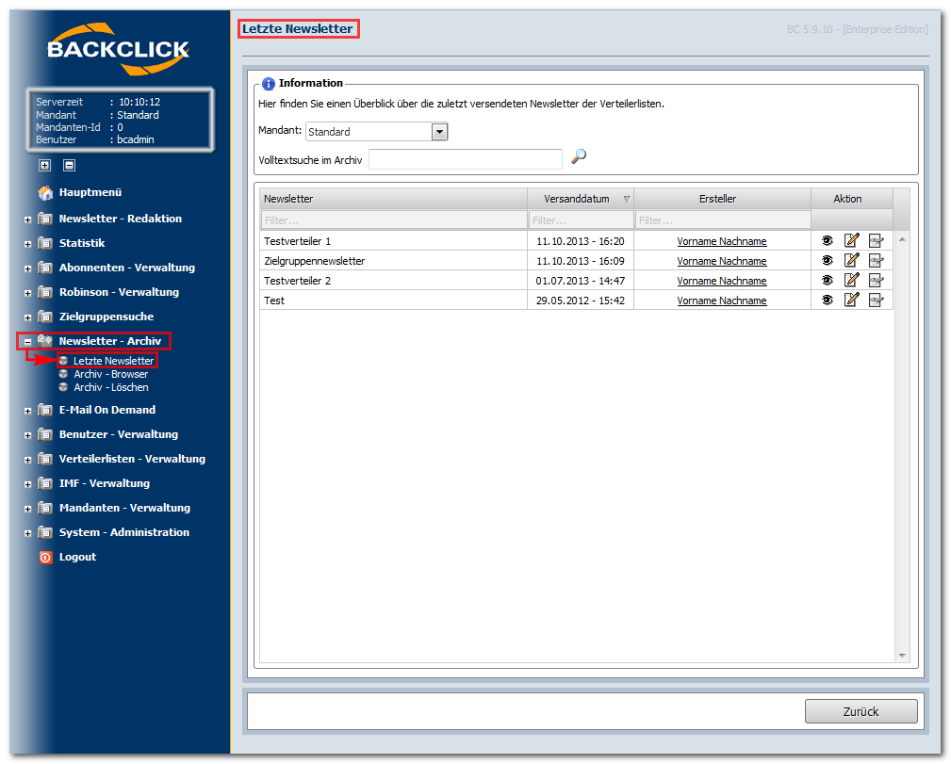Click the Logout power icon
Viewport: 951px width, 764px height.
point(45,558)
